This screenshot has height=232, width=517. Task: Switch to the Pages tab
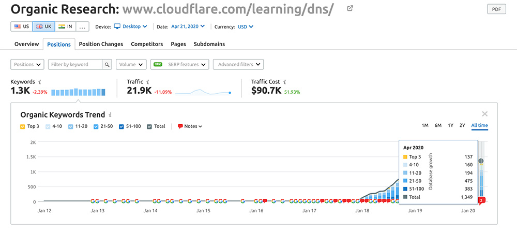(178, 44)
